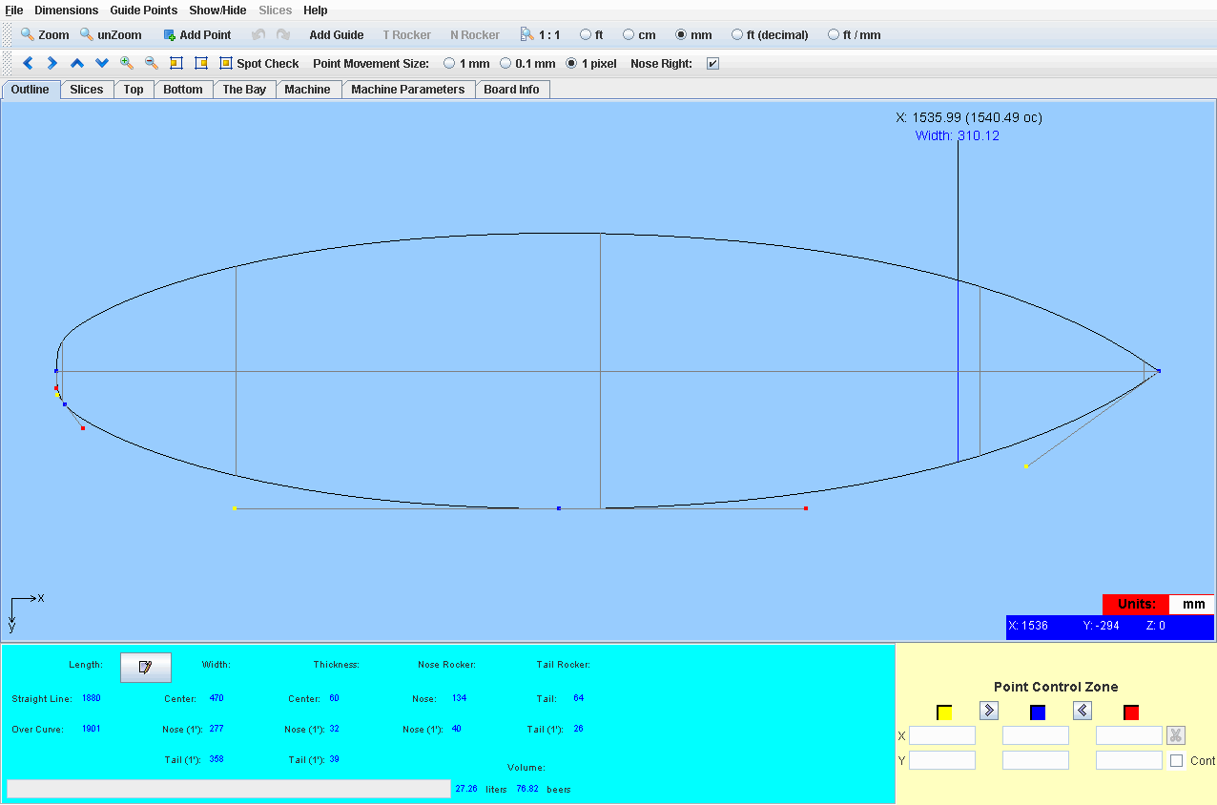The height and width of the screenshot is (805, 1217).
Task: Click the red control point swatch
Action: (1131, 712)
